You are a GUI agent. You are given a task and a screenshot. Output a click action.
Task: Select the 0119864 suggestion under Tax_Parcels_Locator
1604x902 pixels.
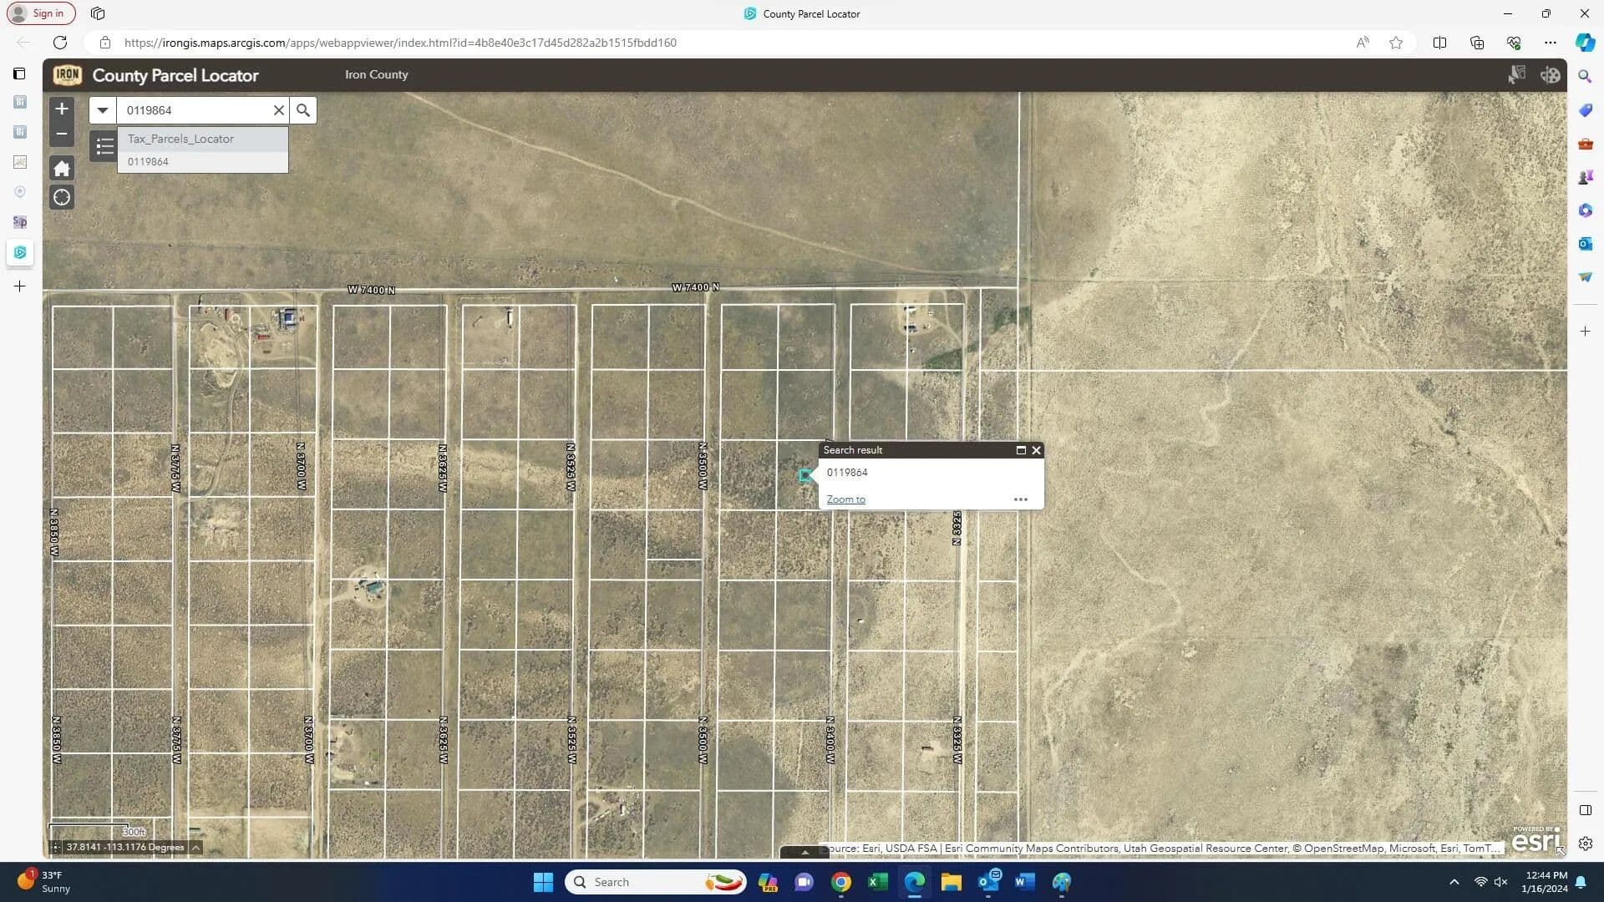[x=149, y=162]
